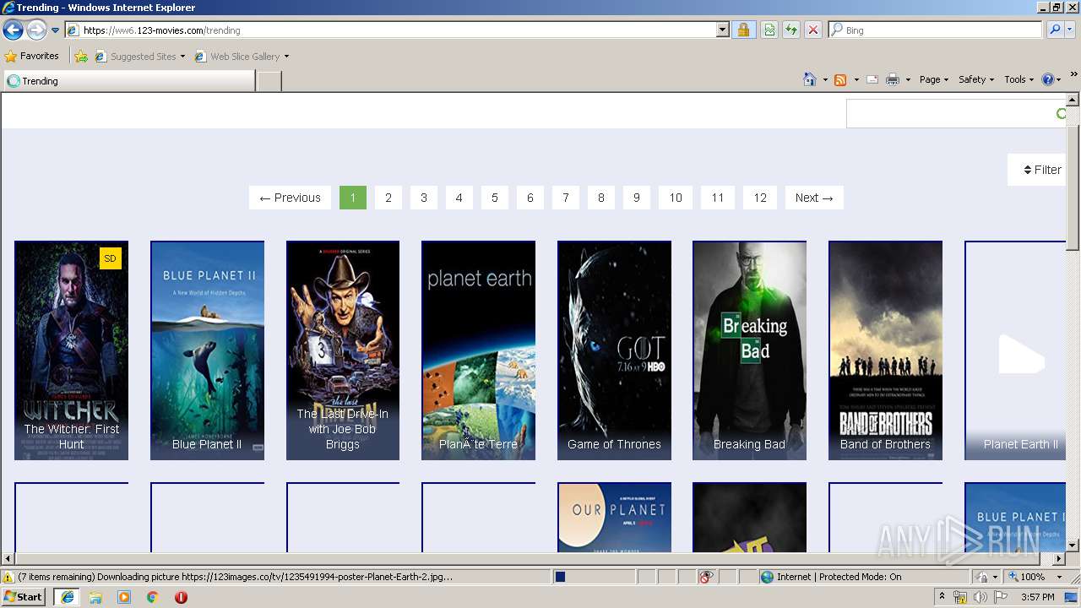Select pagination page 1

click(x=353, y=198)
